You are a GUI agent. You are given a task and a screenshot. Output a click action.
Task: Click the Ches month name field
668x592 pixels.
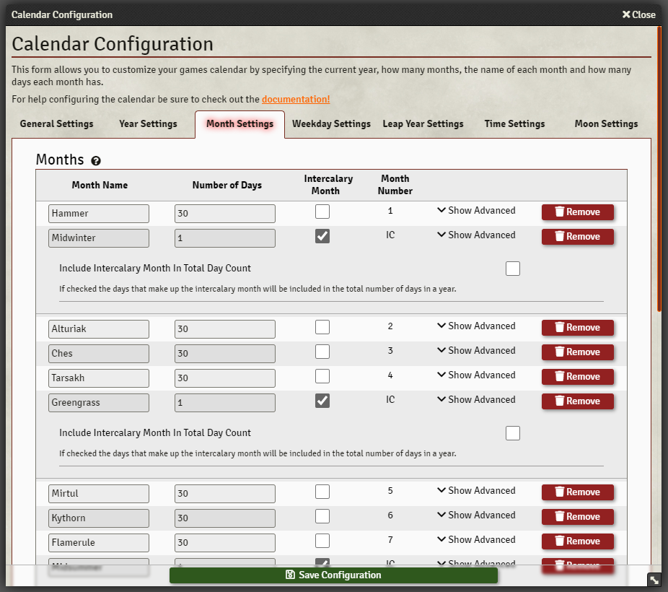point(99,354)
